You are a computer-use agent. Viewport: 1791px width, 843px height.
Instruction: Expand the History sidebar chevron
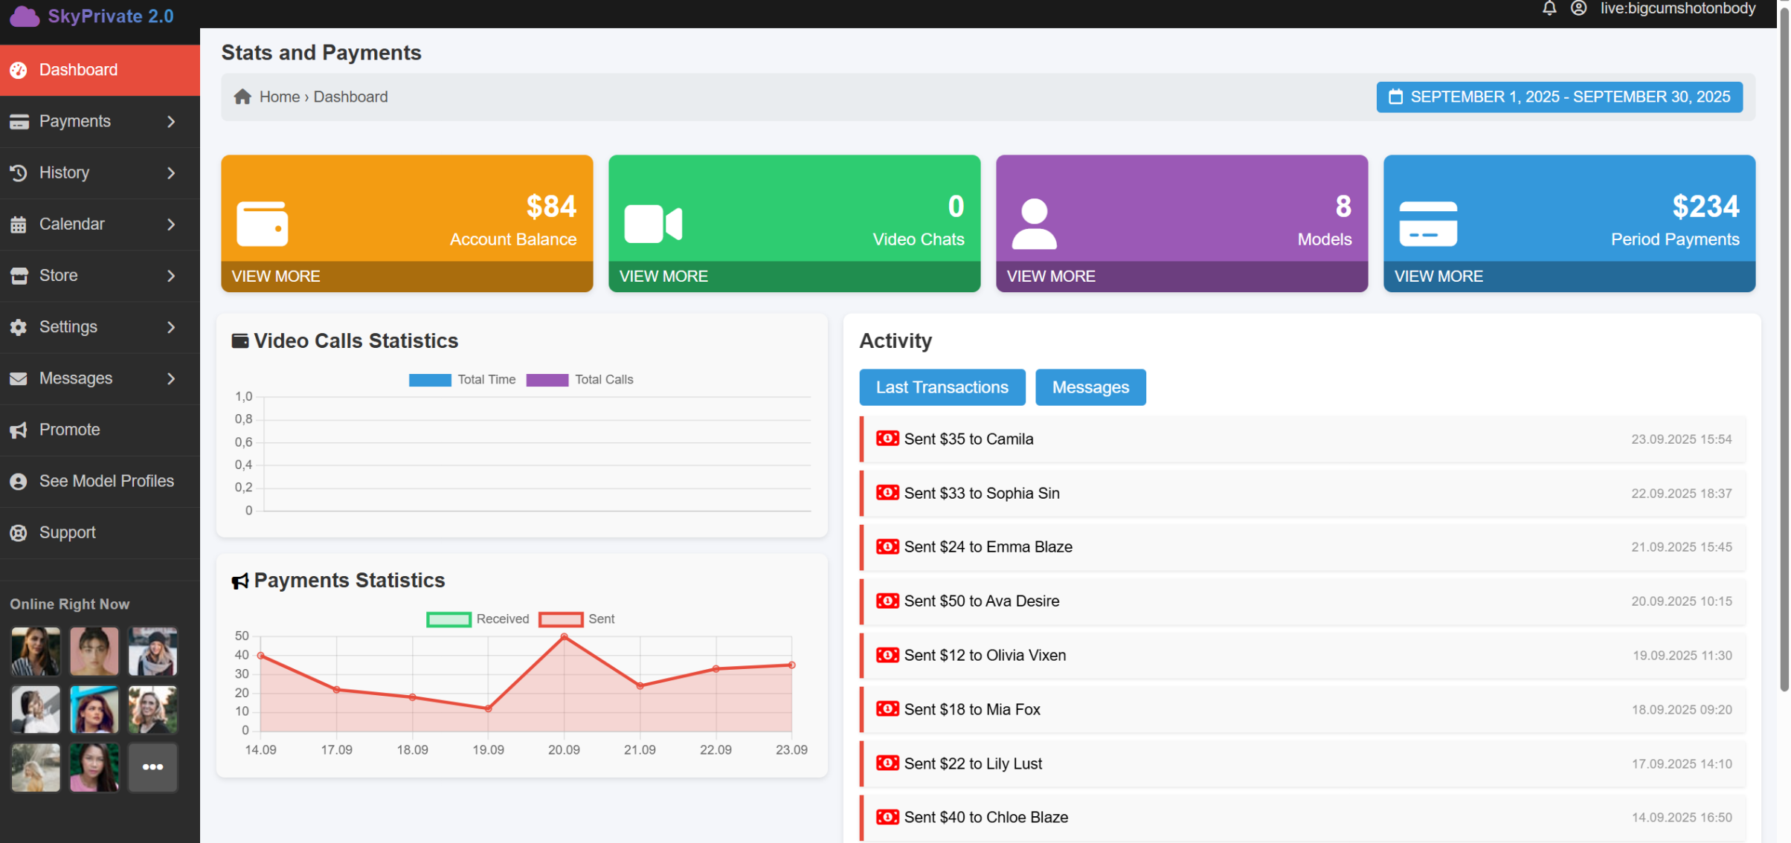pos(171,172)
